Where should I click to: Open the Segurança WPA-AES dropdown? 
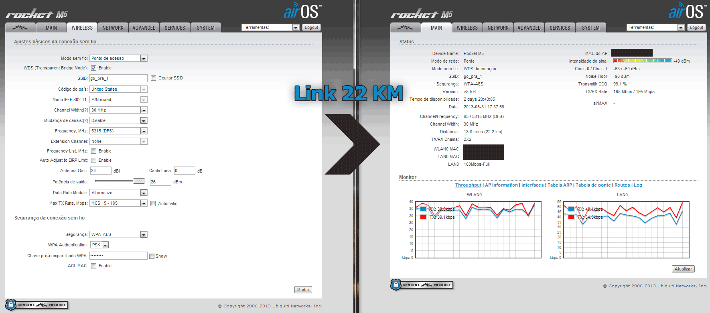(x=118, y=234)
